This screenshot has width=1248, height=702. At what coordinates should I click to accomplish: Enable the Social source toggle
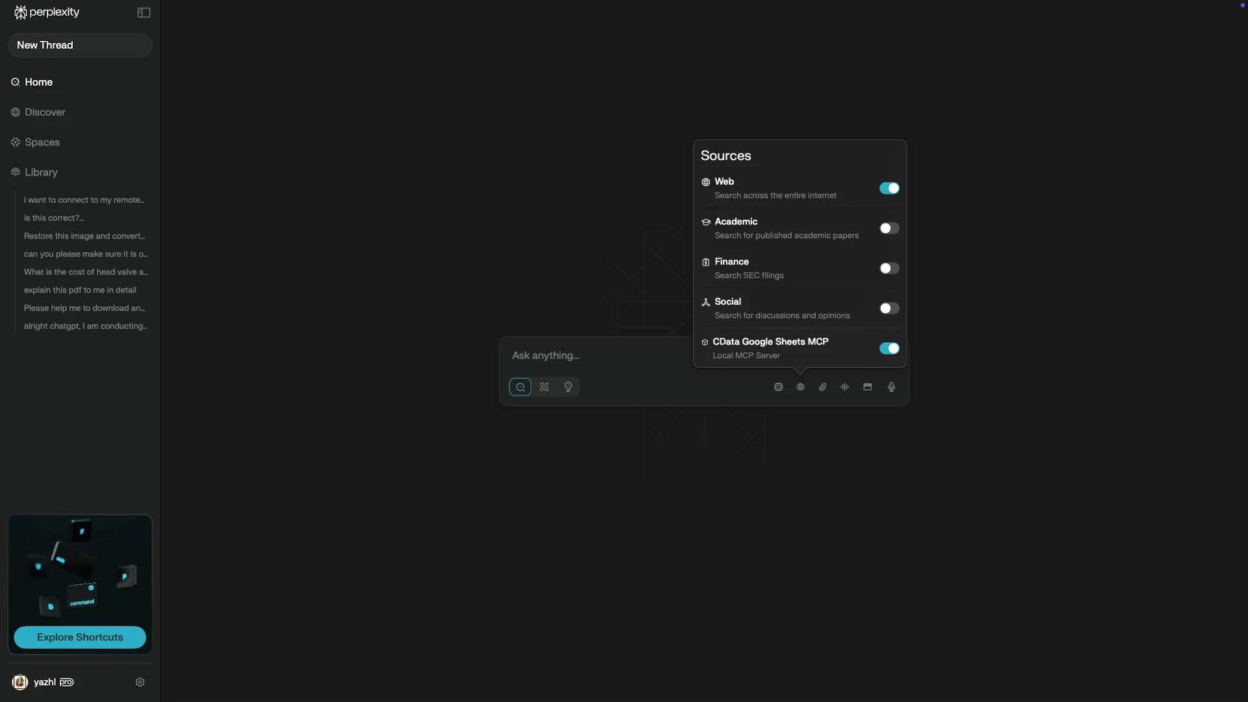[889, 308]
